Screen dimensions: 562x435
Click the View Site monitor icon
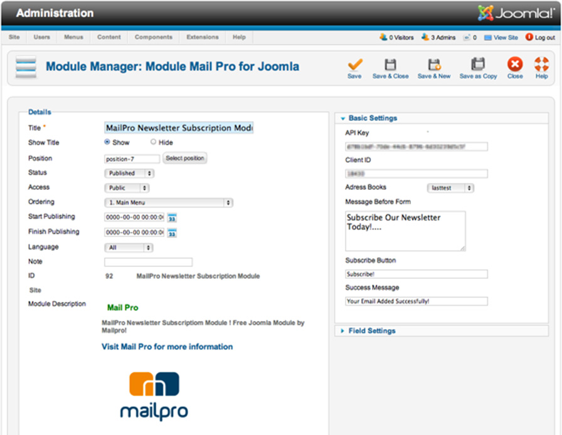pyautogui.click(x=488, y=38)
